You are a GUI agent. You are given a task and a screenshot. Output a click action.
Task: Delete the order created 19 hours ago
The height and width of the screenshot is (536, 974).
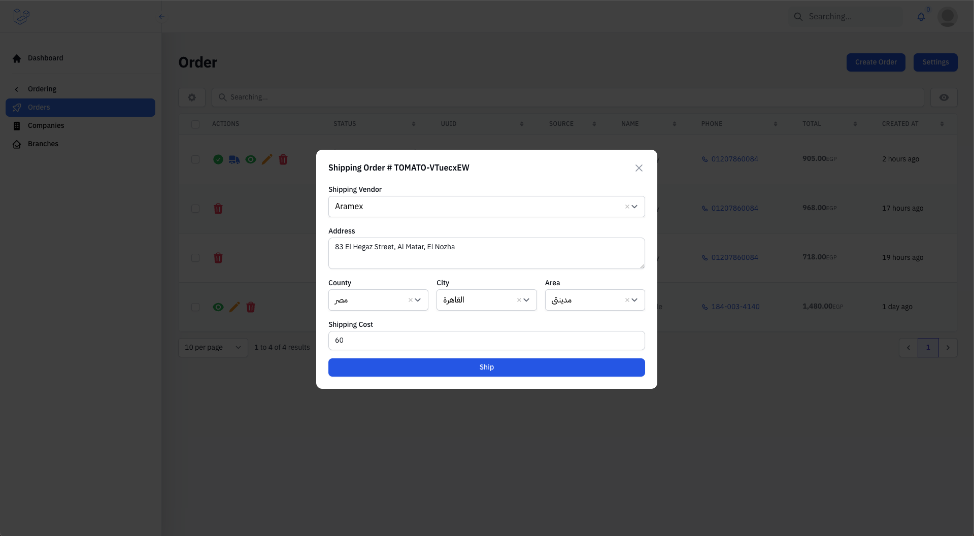click(x=218, y=258)
